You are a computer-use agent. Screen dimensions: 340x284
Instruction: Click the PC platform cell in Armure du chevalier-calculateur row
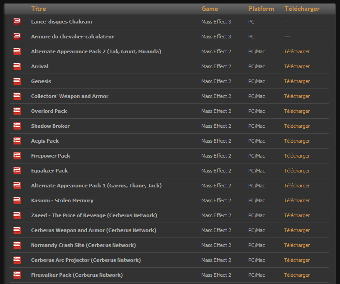tap(252, 37)
